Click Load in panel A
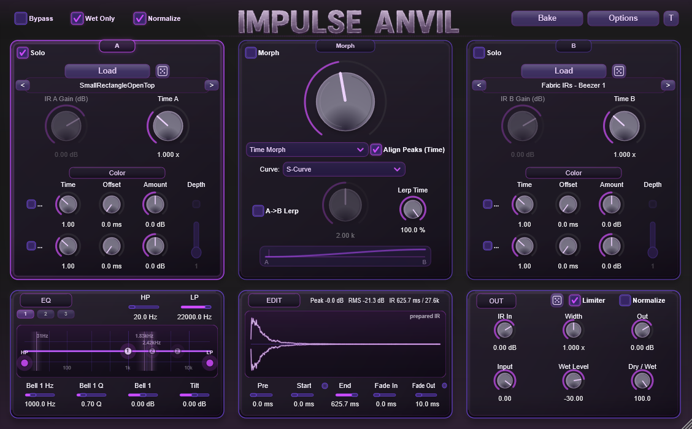This screenshot has width=692, height=429. (x=107, y=71)
